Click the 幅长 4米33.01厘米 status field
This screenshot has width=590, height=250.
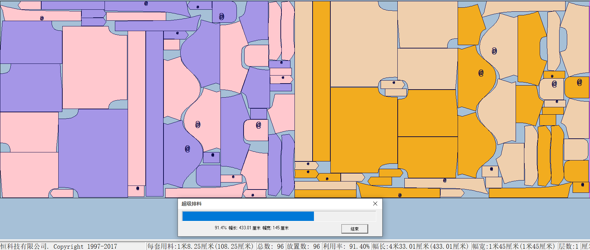420,246
